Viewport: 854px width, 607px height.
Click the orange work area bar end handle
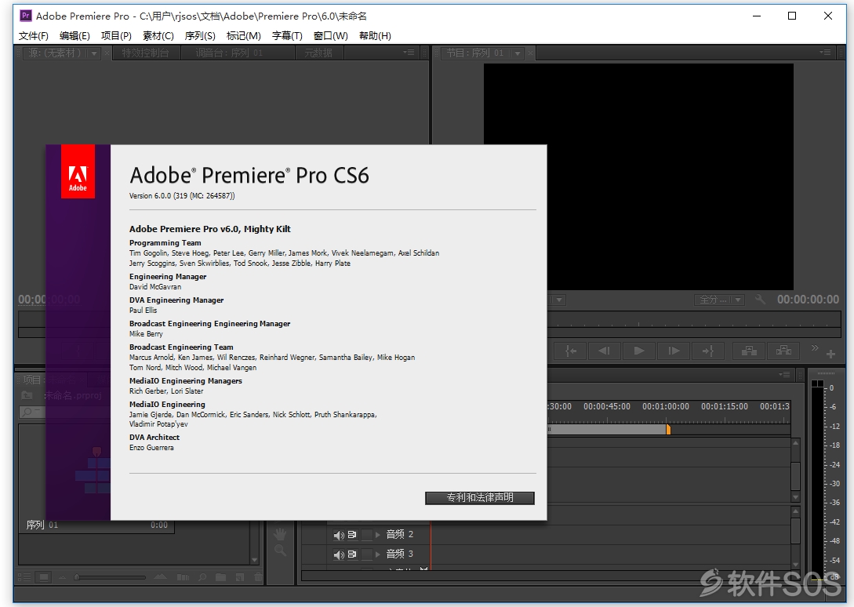click(668, 429)
